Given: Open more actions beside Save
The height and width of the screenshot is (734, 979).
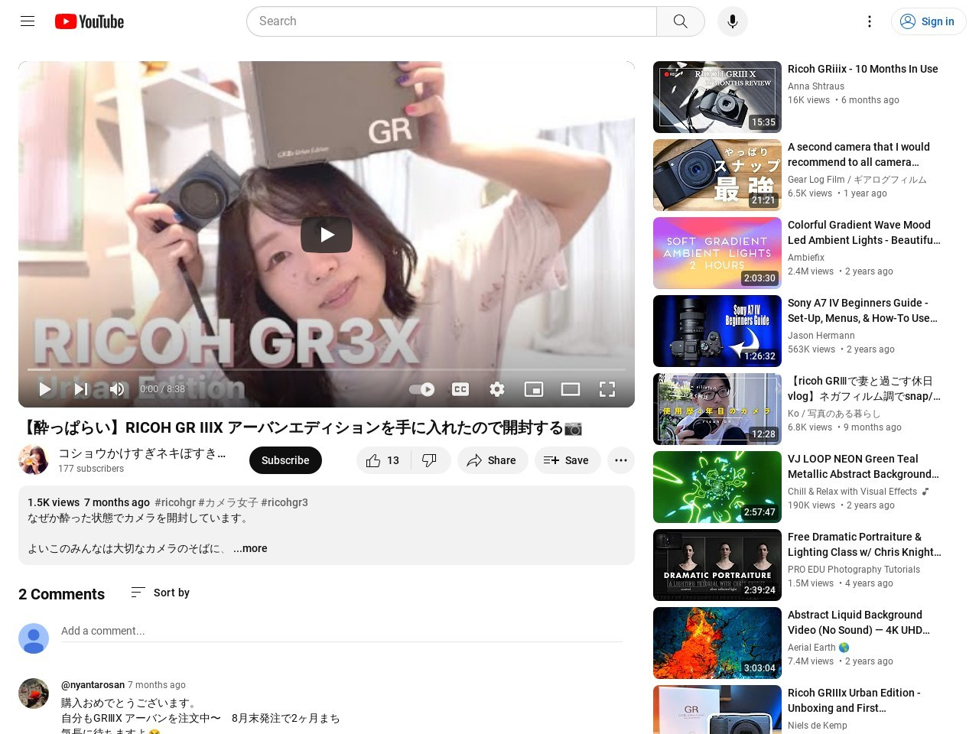Looking at the screenshot, I should pos(621,460).
